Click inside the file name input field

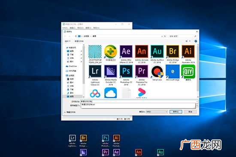pyautogui.click(x=139, y=102)
